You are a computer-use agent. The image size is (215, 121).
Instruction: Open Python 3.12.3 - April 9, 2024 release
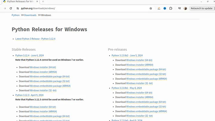coord(29,95)
